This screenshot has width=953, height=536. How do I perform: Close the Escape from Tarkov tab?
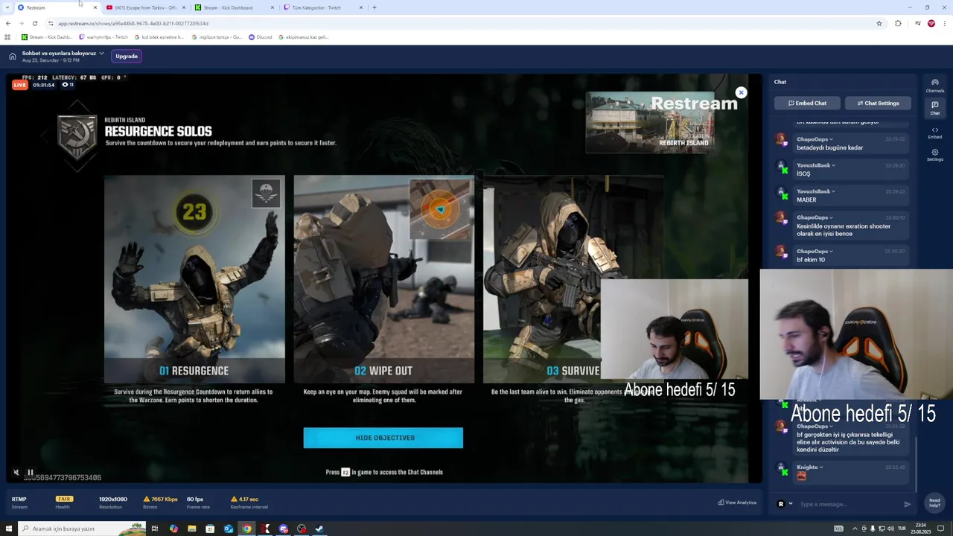click(x=184, y=7)
